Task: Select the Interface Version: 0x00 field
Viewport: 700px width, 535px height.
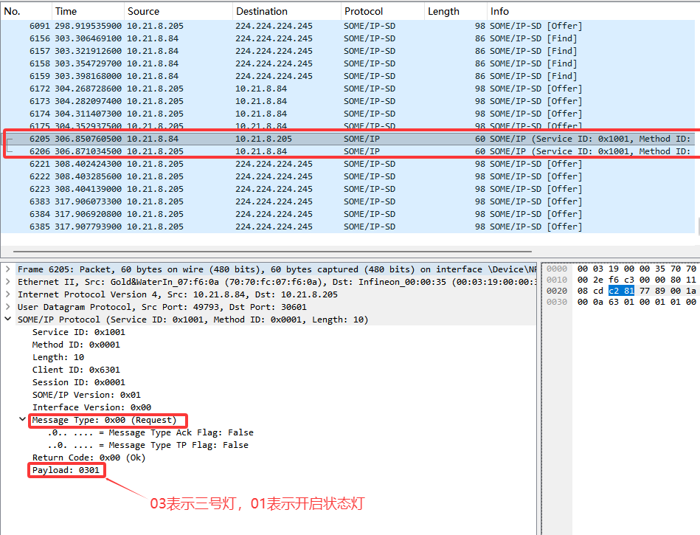Action: click(91, 407)
